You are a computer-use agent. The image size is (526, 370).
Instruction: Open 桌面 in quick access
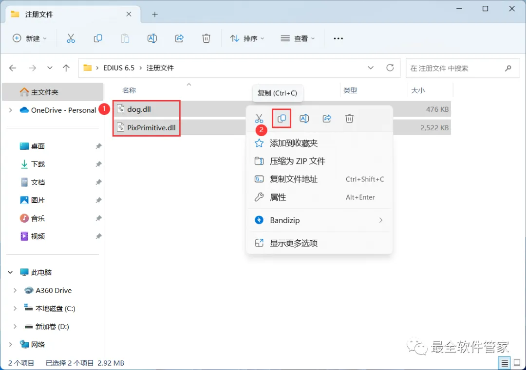click(38, 146)
